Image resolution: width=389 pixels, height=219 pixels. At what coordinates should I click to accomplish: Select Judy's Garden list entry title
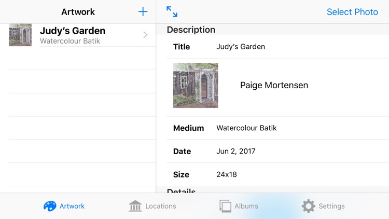pyautogui.click(x=73, y=31)
